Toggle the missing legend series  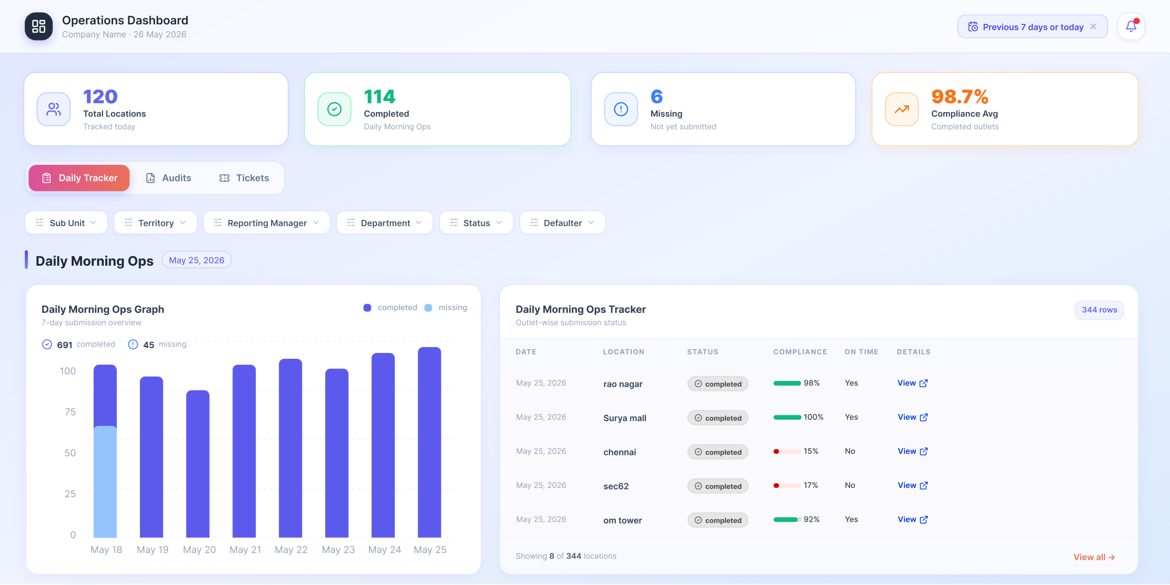click(x=446, y=308)
